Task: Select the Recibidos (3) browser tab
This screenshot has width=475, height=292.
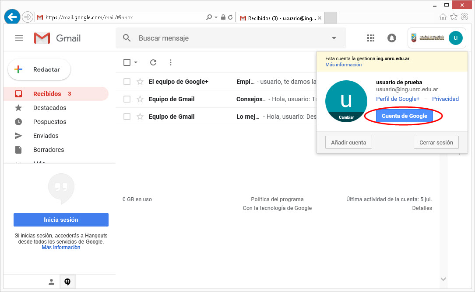Action: 281,18
